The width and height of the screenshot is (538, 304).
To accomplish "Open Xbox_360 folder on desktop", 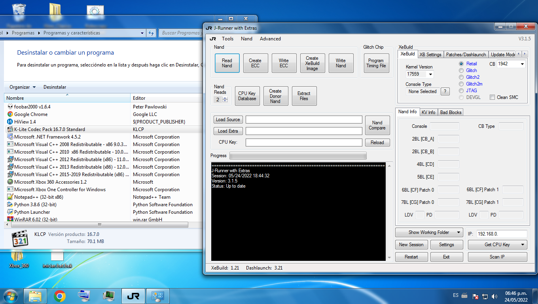I will pyautogui.click(x=19, y=259).
